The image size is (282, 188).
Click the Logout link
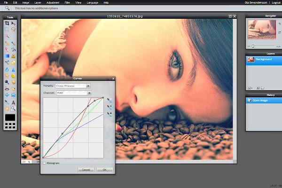[276, 2]
